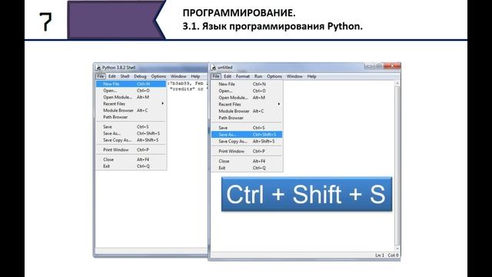Viewport: 492px width, 277px height.
Task: Open Options menu in untitled editor window
Action: coord(274,76)
